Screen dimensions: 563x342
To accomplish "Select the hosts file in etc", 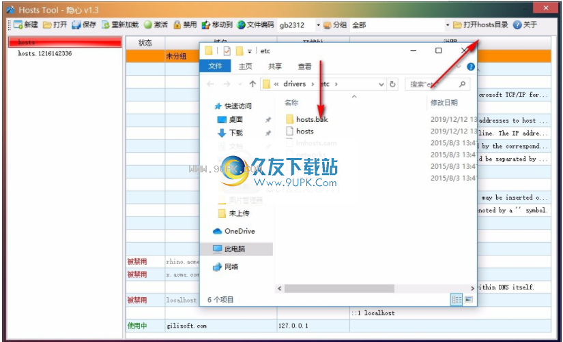I will 300,131.
